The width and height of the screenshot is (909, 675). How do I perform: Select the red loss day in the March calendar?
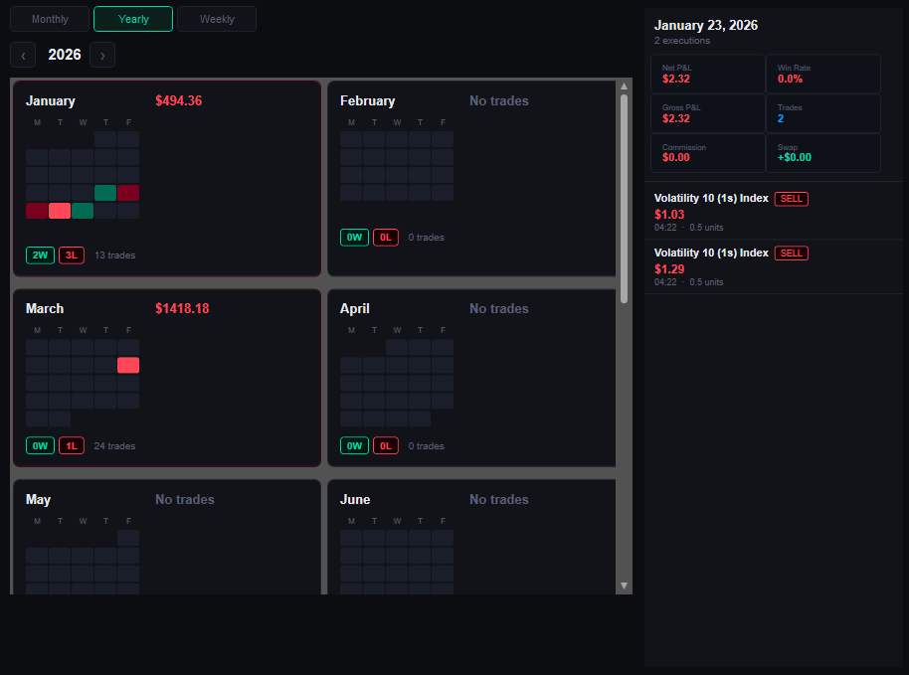[x=127, y=365]
